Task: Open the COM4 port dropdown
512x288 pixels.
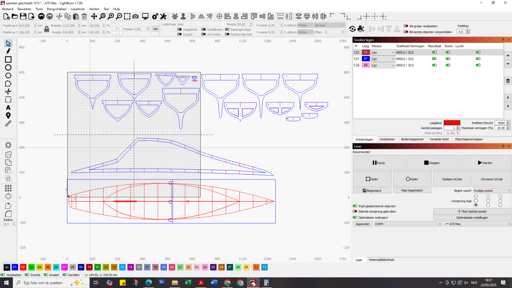Action: [x=408, y=224]
